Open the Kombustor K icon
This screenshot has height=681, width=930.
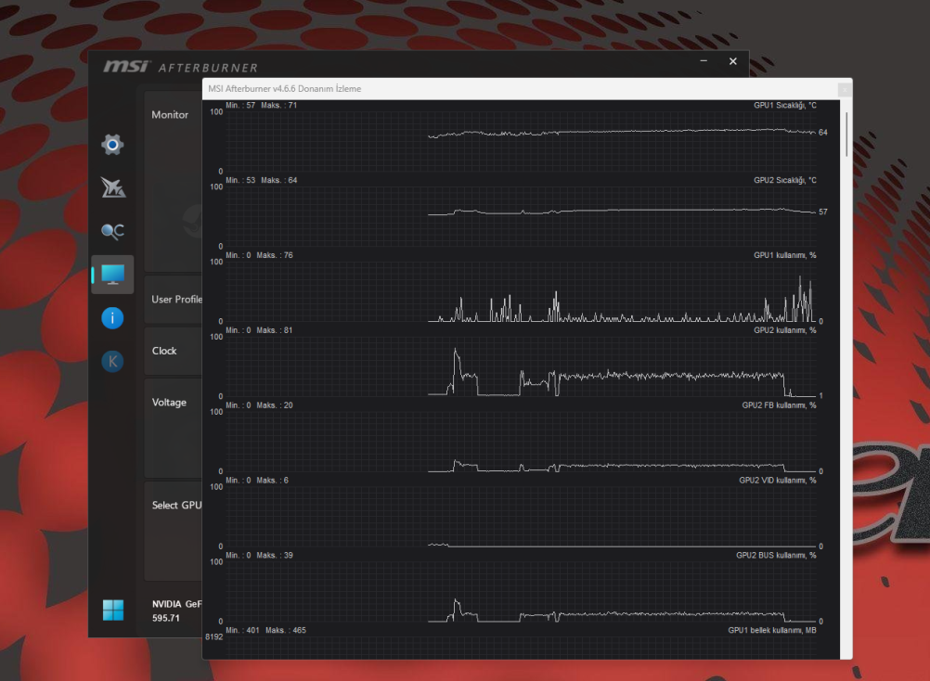click(112, 362)
